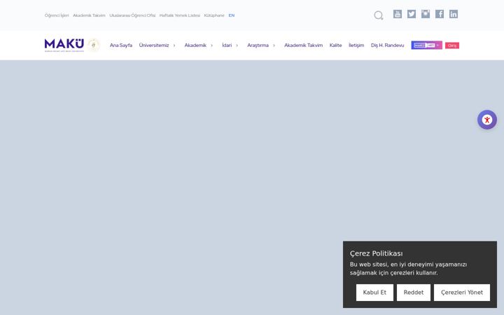Reject cookies with Reddet

pos(414,293)
